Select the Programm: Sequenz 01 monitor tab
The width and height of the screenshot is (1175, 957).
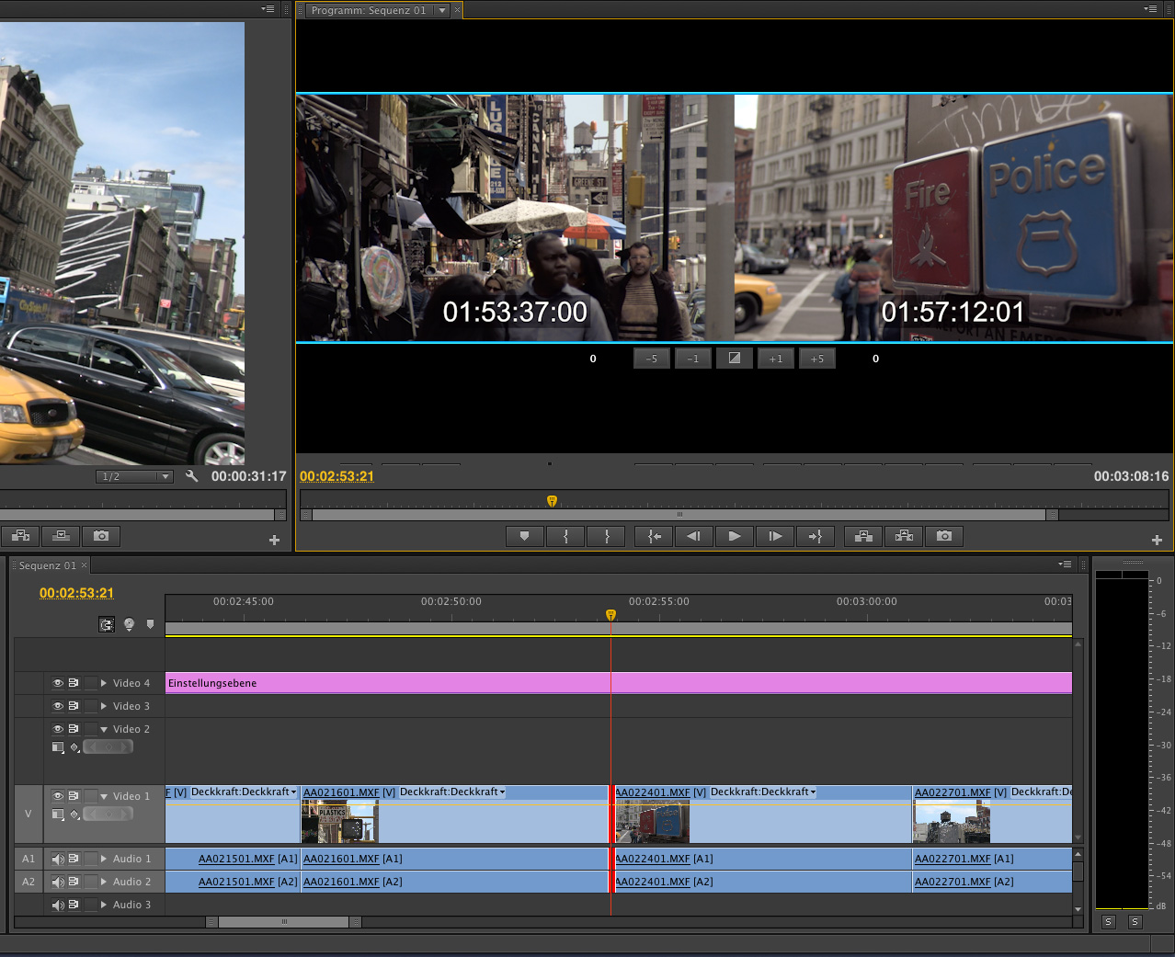click(x=369, y=10)
